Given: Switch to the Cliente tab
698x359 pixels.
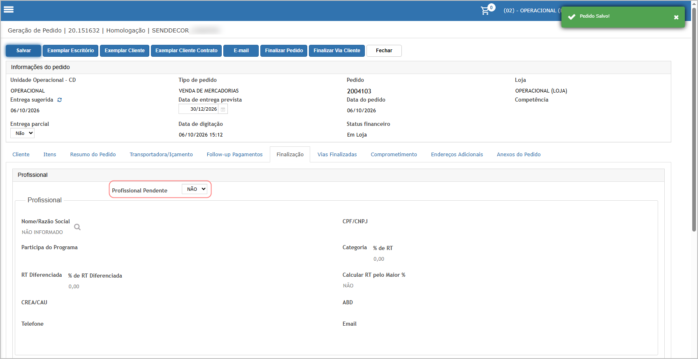Looking at the screenshot, I should tap(21, 155).
